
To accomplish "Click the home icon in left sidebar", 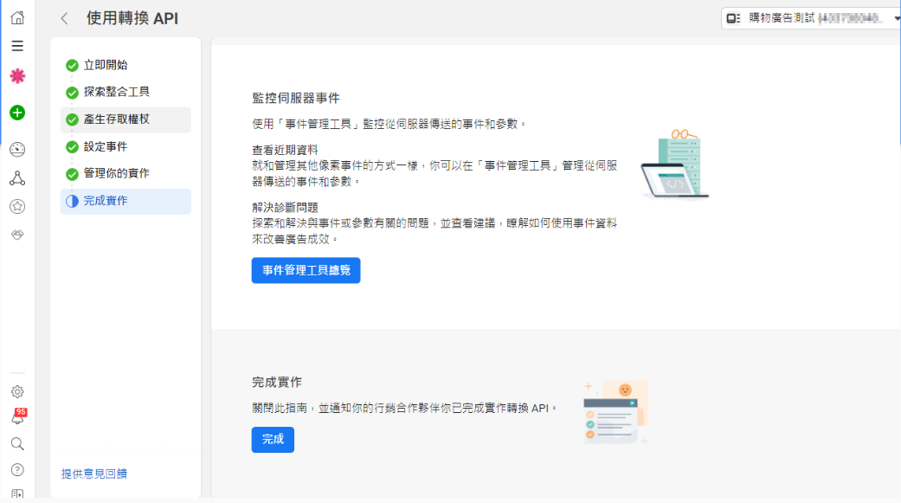I will 17,17.
